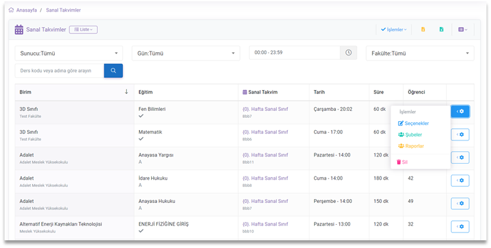491x248 pixels.
Task: Focus the course code or name search box
Action: [x=59, y=71]
